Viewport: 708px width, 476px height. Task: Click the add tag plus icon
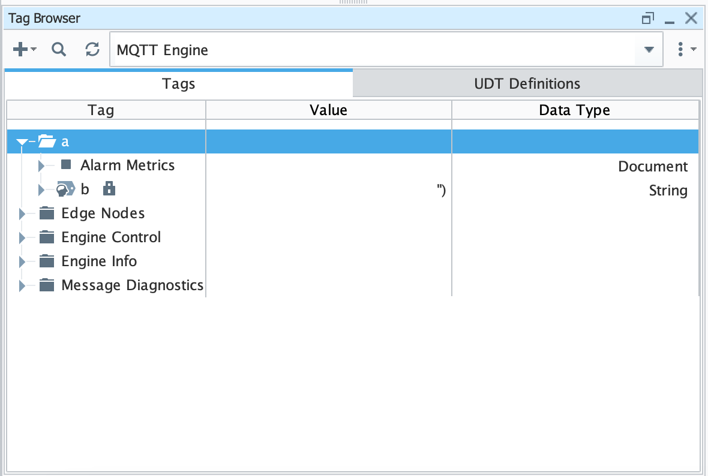coord(21,50)
